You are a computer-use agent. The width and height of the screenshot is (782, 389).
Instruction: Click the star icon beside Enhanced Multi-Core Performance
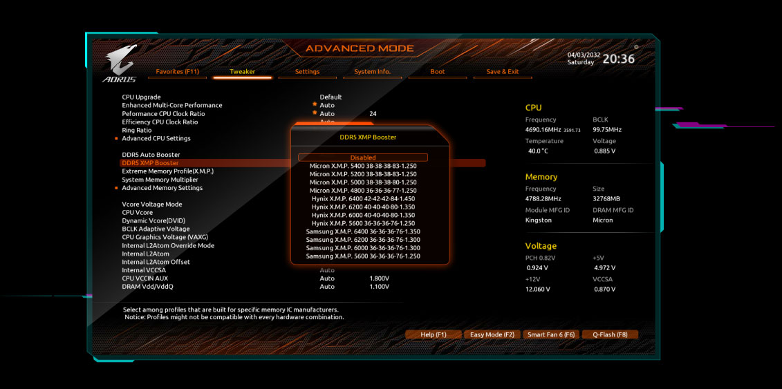click(x=315, y=104)
